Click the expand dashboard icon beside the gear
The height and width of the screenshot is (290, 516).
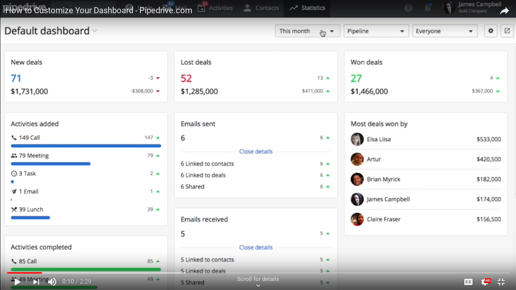pyautogui.click(x=507, y=31)
